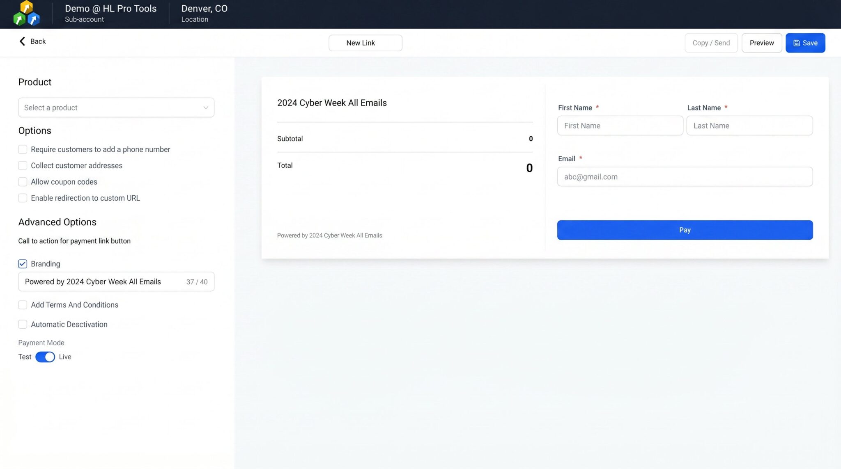Click the Advanced Options heading
841x469 pixels.
57,222
